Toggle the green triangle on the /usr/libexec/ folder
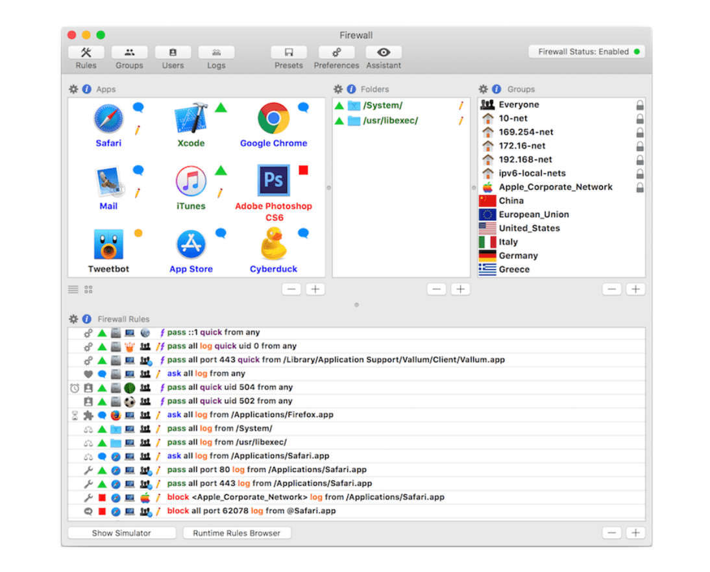710x572 pixels. pyautogui.click(x=339, y=121)
